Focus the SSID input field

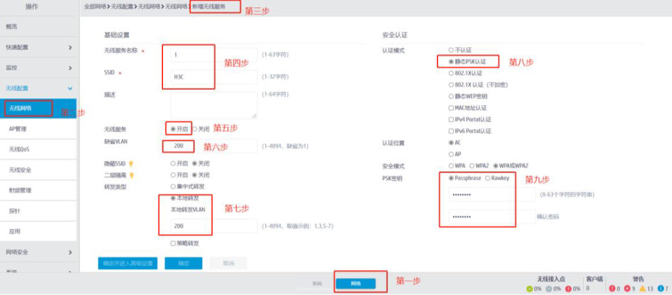[214, 76]
